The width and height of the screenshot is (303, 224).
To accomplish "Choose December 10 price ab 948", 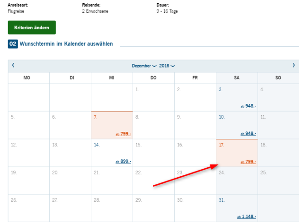I will (x=248, y=134).
